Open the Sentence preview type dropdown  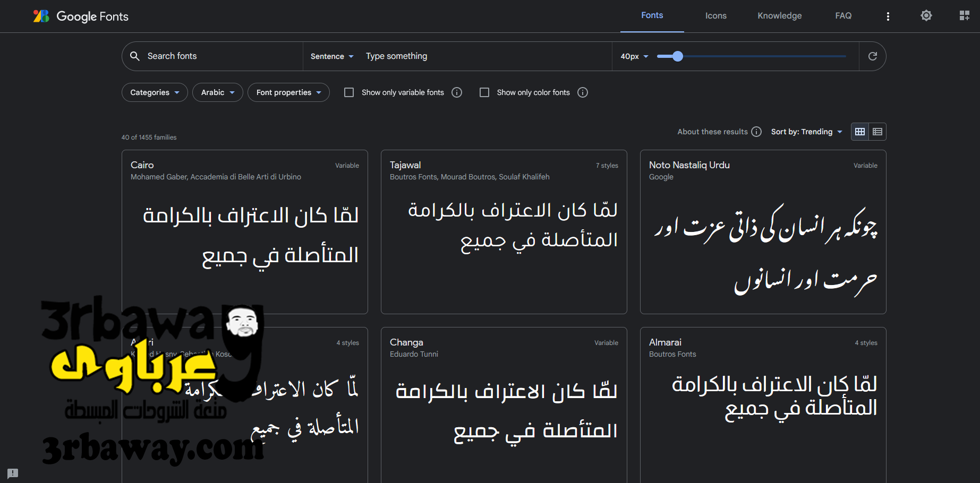pyautogui.click(x=332, y=56)
